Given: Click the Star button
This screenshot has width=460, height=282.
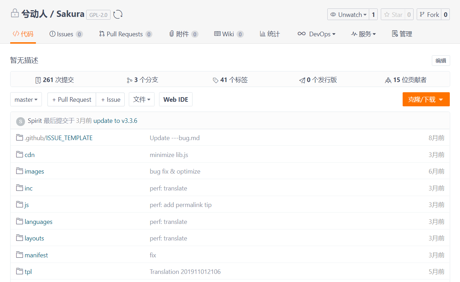Looking at the screenshot, I should pos(393,14).
